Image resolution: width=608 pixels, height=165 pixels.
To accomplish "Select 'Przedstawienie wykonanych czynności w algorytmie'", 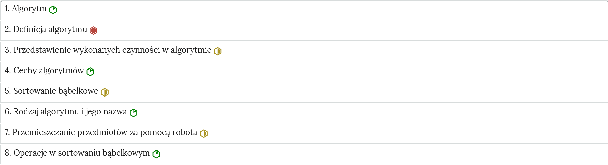I will coord(112,50).
